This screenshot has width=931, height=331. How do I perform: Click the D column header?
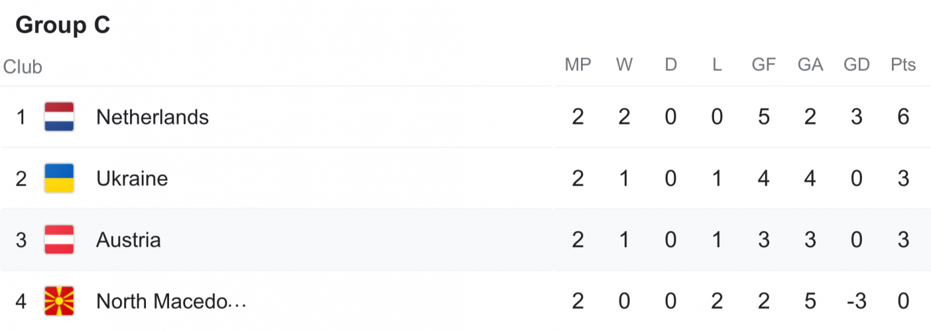pos(670,65)
